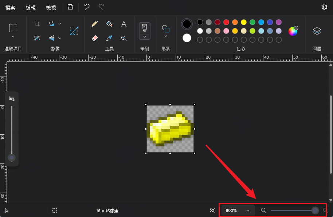The height and width of the screenshot is (217, 333).
Task: Pick the dark red palette swatch
Action: (218, 22)
